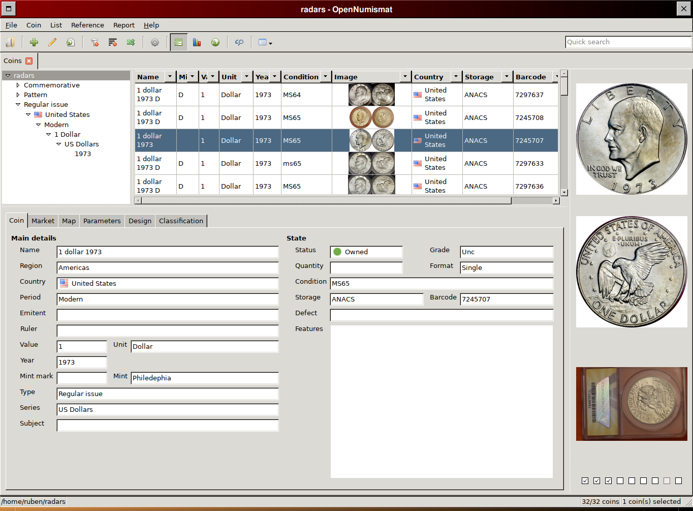This screenshot has height=511, width=693.
Task: Open the Reference menu
Action: tap(87, 25)
